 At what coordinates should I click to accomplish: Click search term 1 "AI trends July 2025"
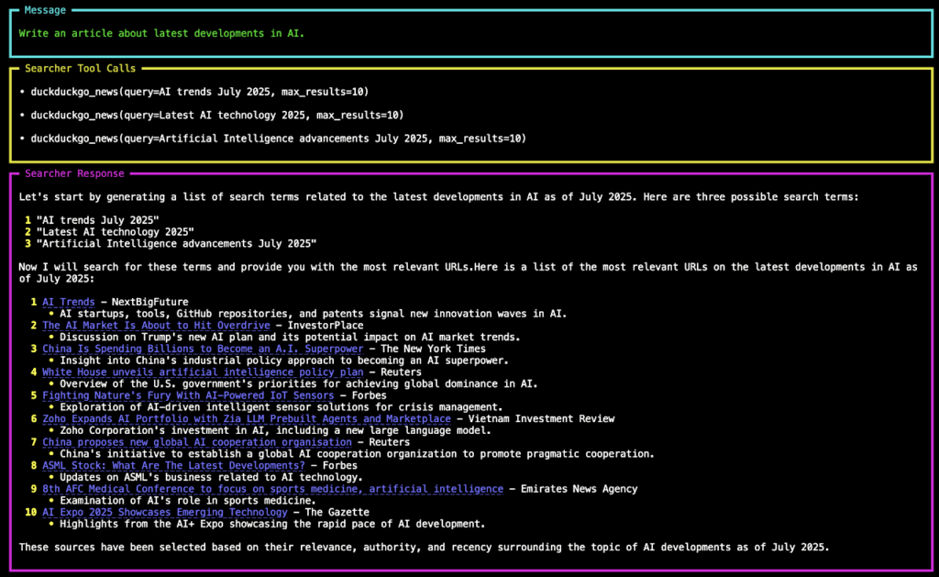coord(97,220)
